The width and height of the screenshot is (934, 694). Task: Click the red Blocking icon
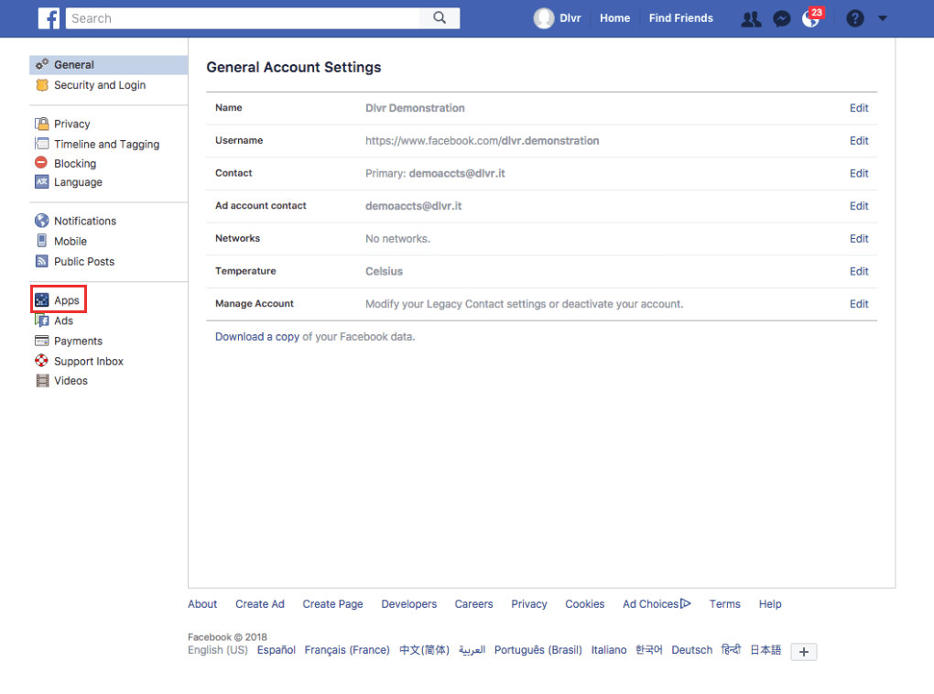[x=41, y=163]
